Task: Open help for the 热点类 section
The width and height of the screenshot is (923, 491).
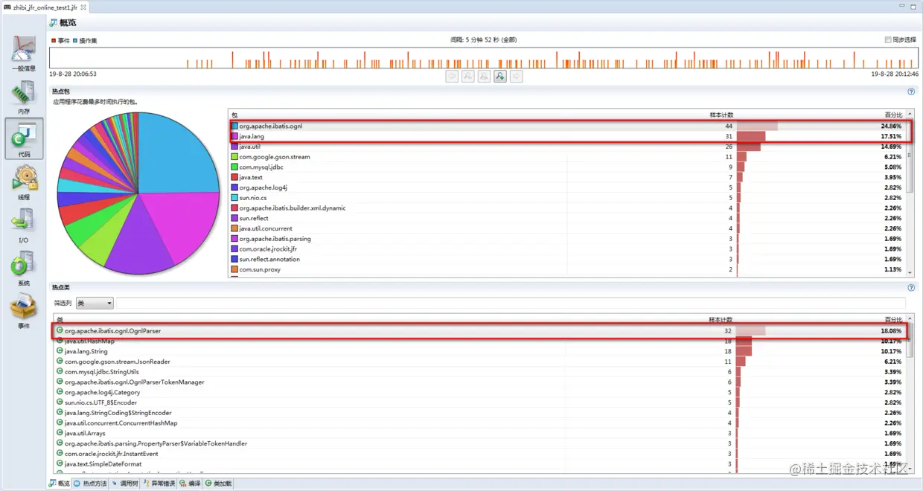Action: pyautogui.click(x=911, y=288)
